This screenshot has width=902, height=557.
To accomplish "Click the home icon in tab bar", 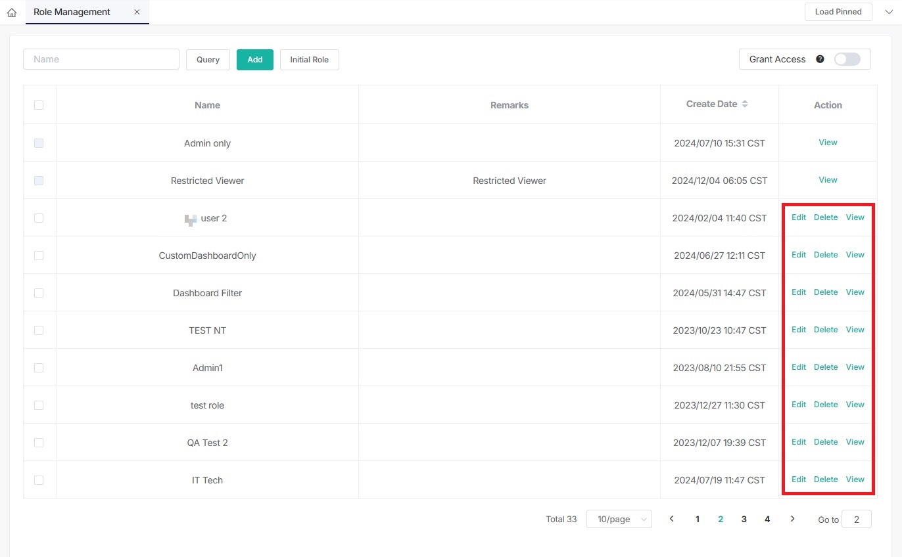I will pyautogui.click(x=11, y=12).
